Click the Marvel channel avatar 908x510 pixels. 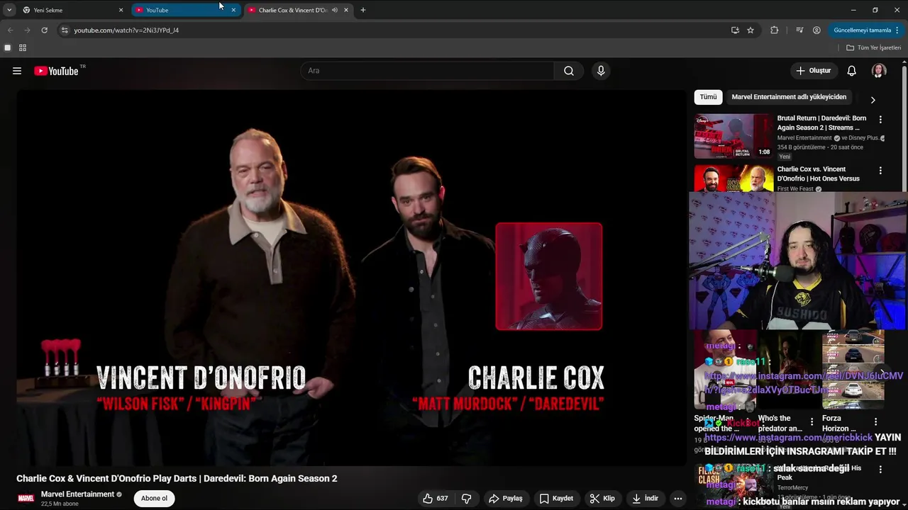26,499
